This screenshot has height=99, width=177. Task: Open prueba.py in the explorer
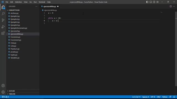(x=14, y=52)
